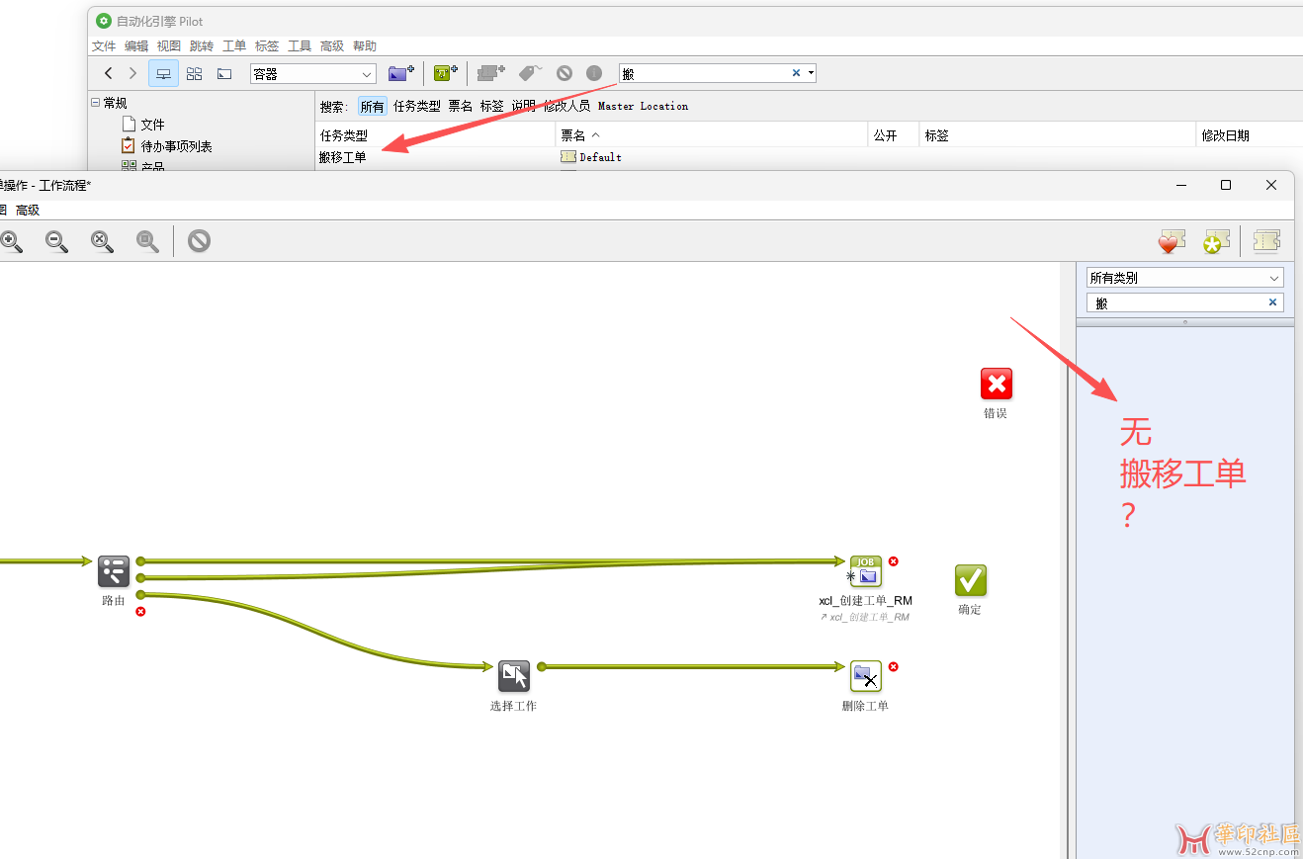Image resolution: width=1303 pixels, height=859 pixels.
Task: Open the 所有类别 category dropdown
Action: 1184,278
